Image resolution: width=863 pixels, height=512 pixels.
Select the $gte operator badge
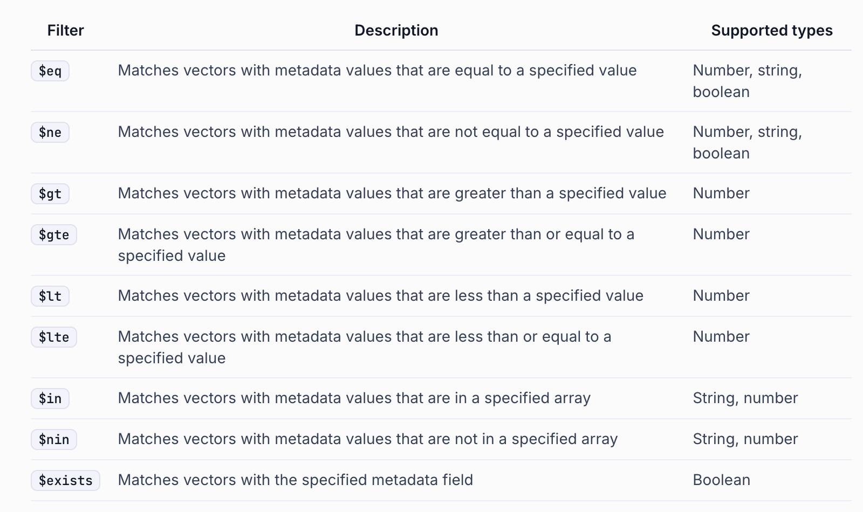pos(54,234)
